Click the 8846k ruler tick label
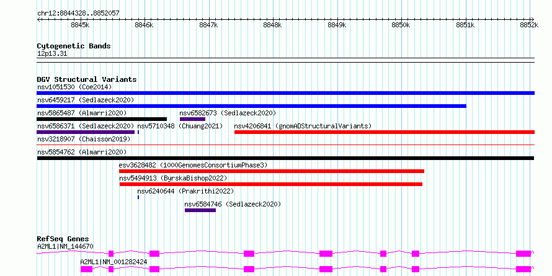Image resolution: width=552 pixels, height=276 pixels. (x=145, y=25)
